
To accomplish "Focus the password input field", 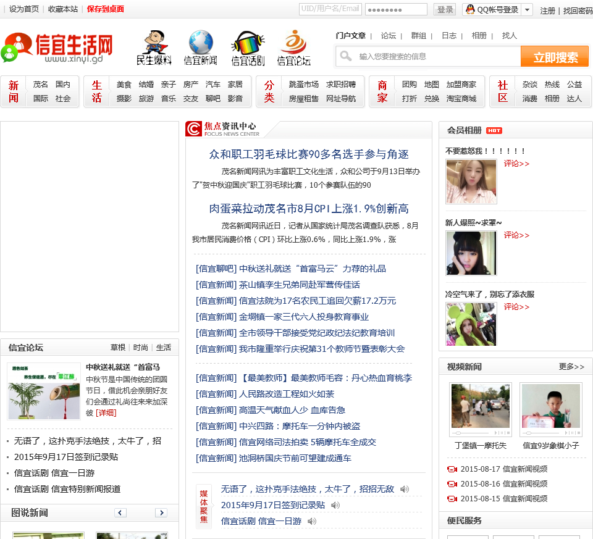I will coord(397,9).
